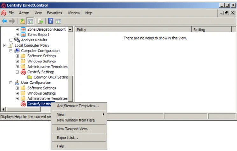Open the Window menu
Viewport: 237px width, 151px height.
74,13
